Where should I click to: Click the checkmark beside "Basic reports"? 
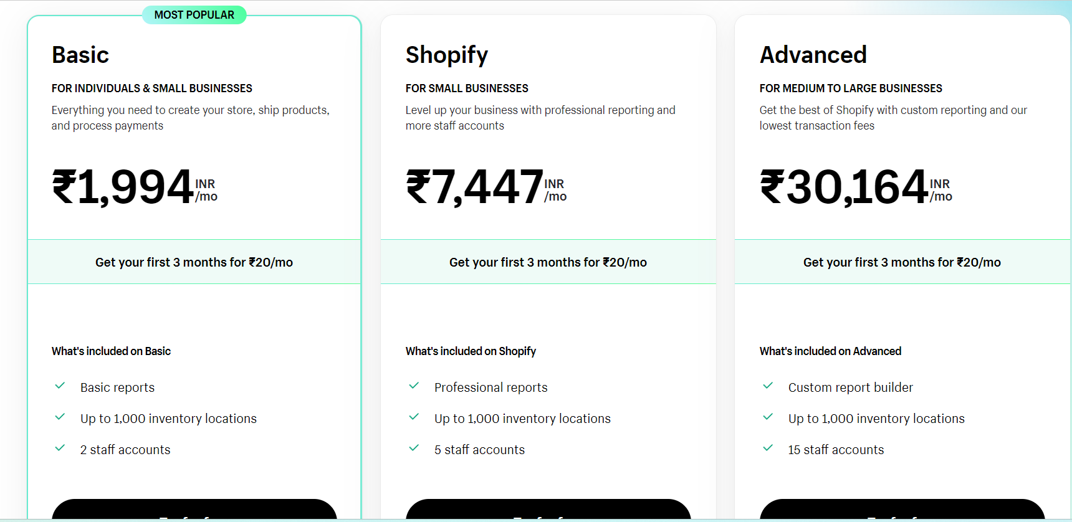coord(60,386)
